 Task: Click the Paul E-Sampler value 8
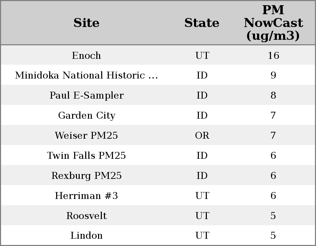(x=273, y=95)
